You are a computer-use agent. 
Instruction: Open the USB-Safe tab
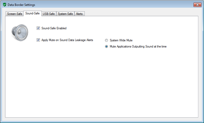pos(49,14)
